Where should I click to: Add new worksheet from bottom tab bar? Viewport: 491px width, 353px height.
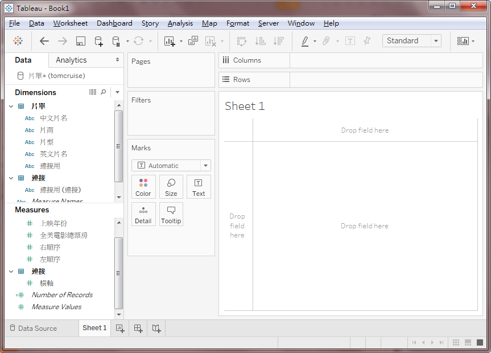tap(120, 329)
